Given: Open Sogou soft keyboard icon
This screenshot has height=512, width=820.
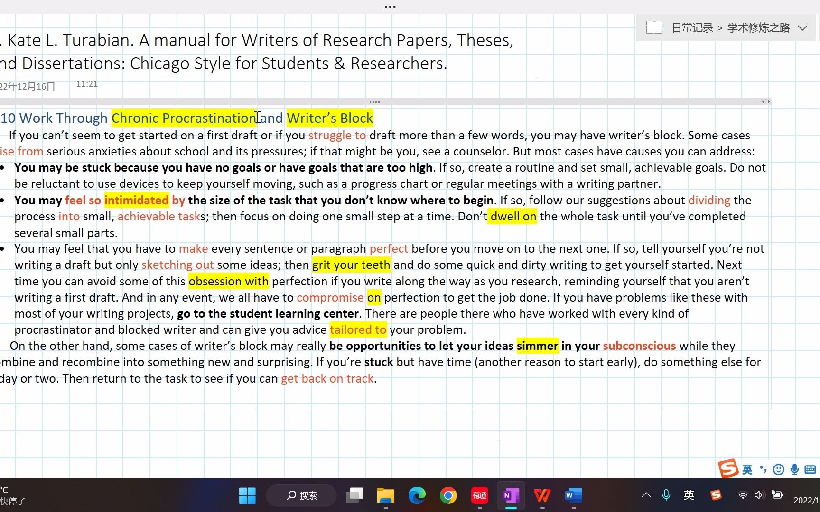Looking at the screenshot, I should point(810,469).
